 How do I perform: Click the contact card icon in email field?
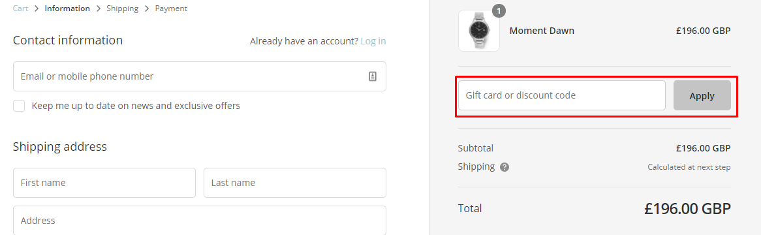coord(373,76)
